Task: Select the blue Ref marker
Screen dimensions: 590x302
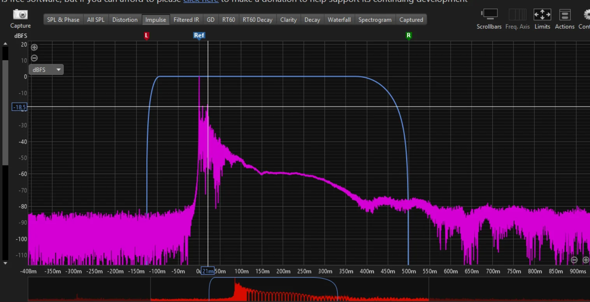Action: point(199,36)
